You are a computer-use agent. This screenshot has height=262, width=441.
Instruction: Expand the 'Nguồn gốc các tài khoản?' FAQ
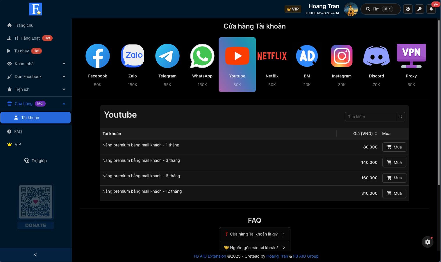[x=255, y=247]
